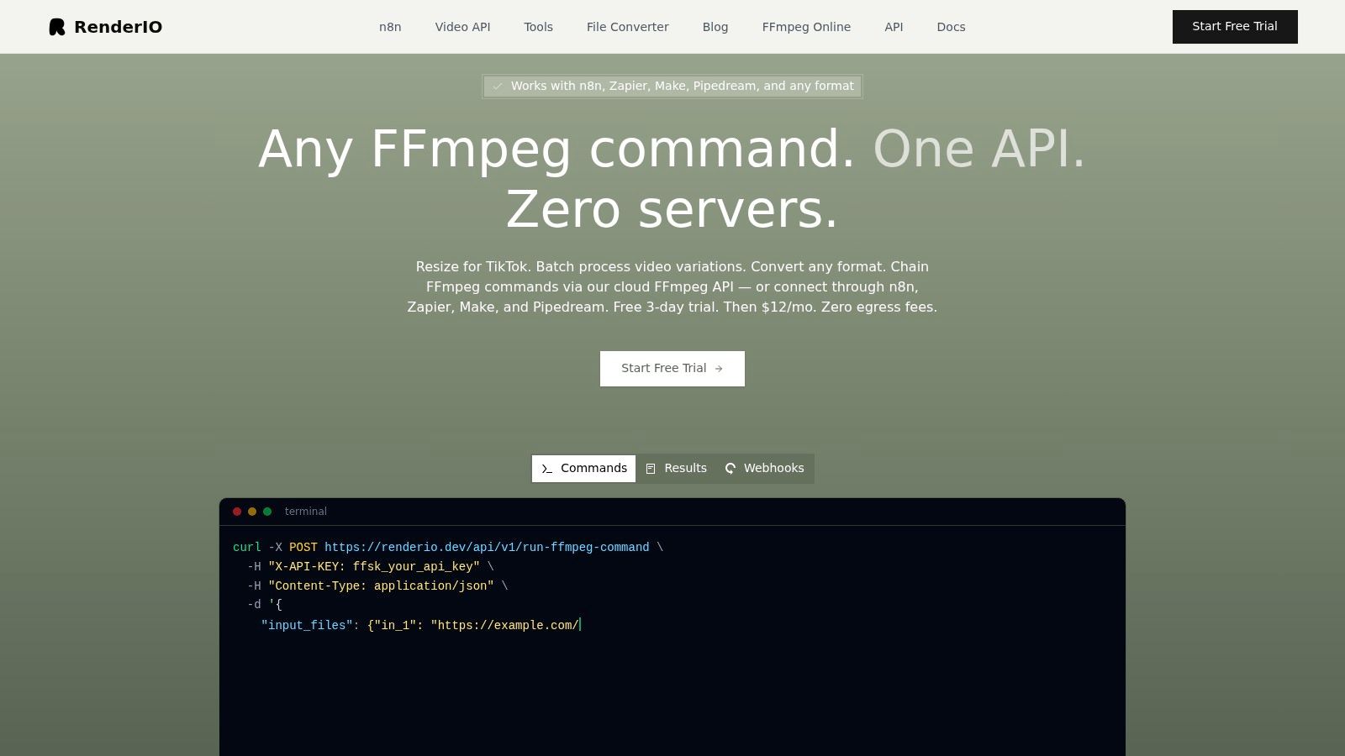This screenshot has width=1345, height=756.
Task: Open the n8n menu item
Action: point(390,27)
